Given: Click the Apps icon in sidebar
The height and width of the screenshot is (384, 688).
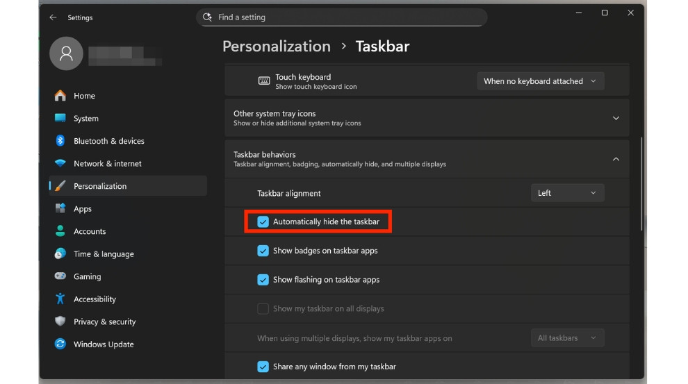Looking at the screenshot, I should (60, 209).
